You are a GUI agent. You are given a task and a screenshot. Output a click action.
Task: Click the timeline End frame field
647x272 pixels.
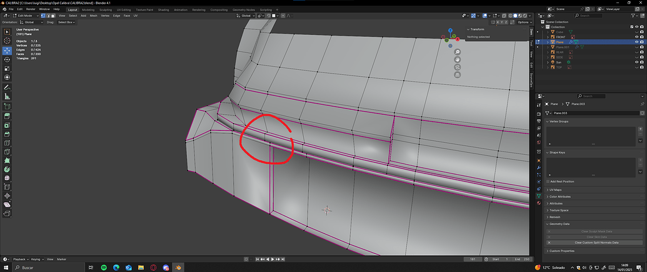[523, 260]
